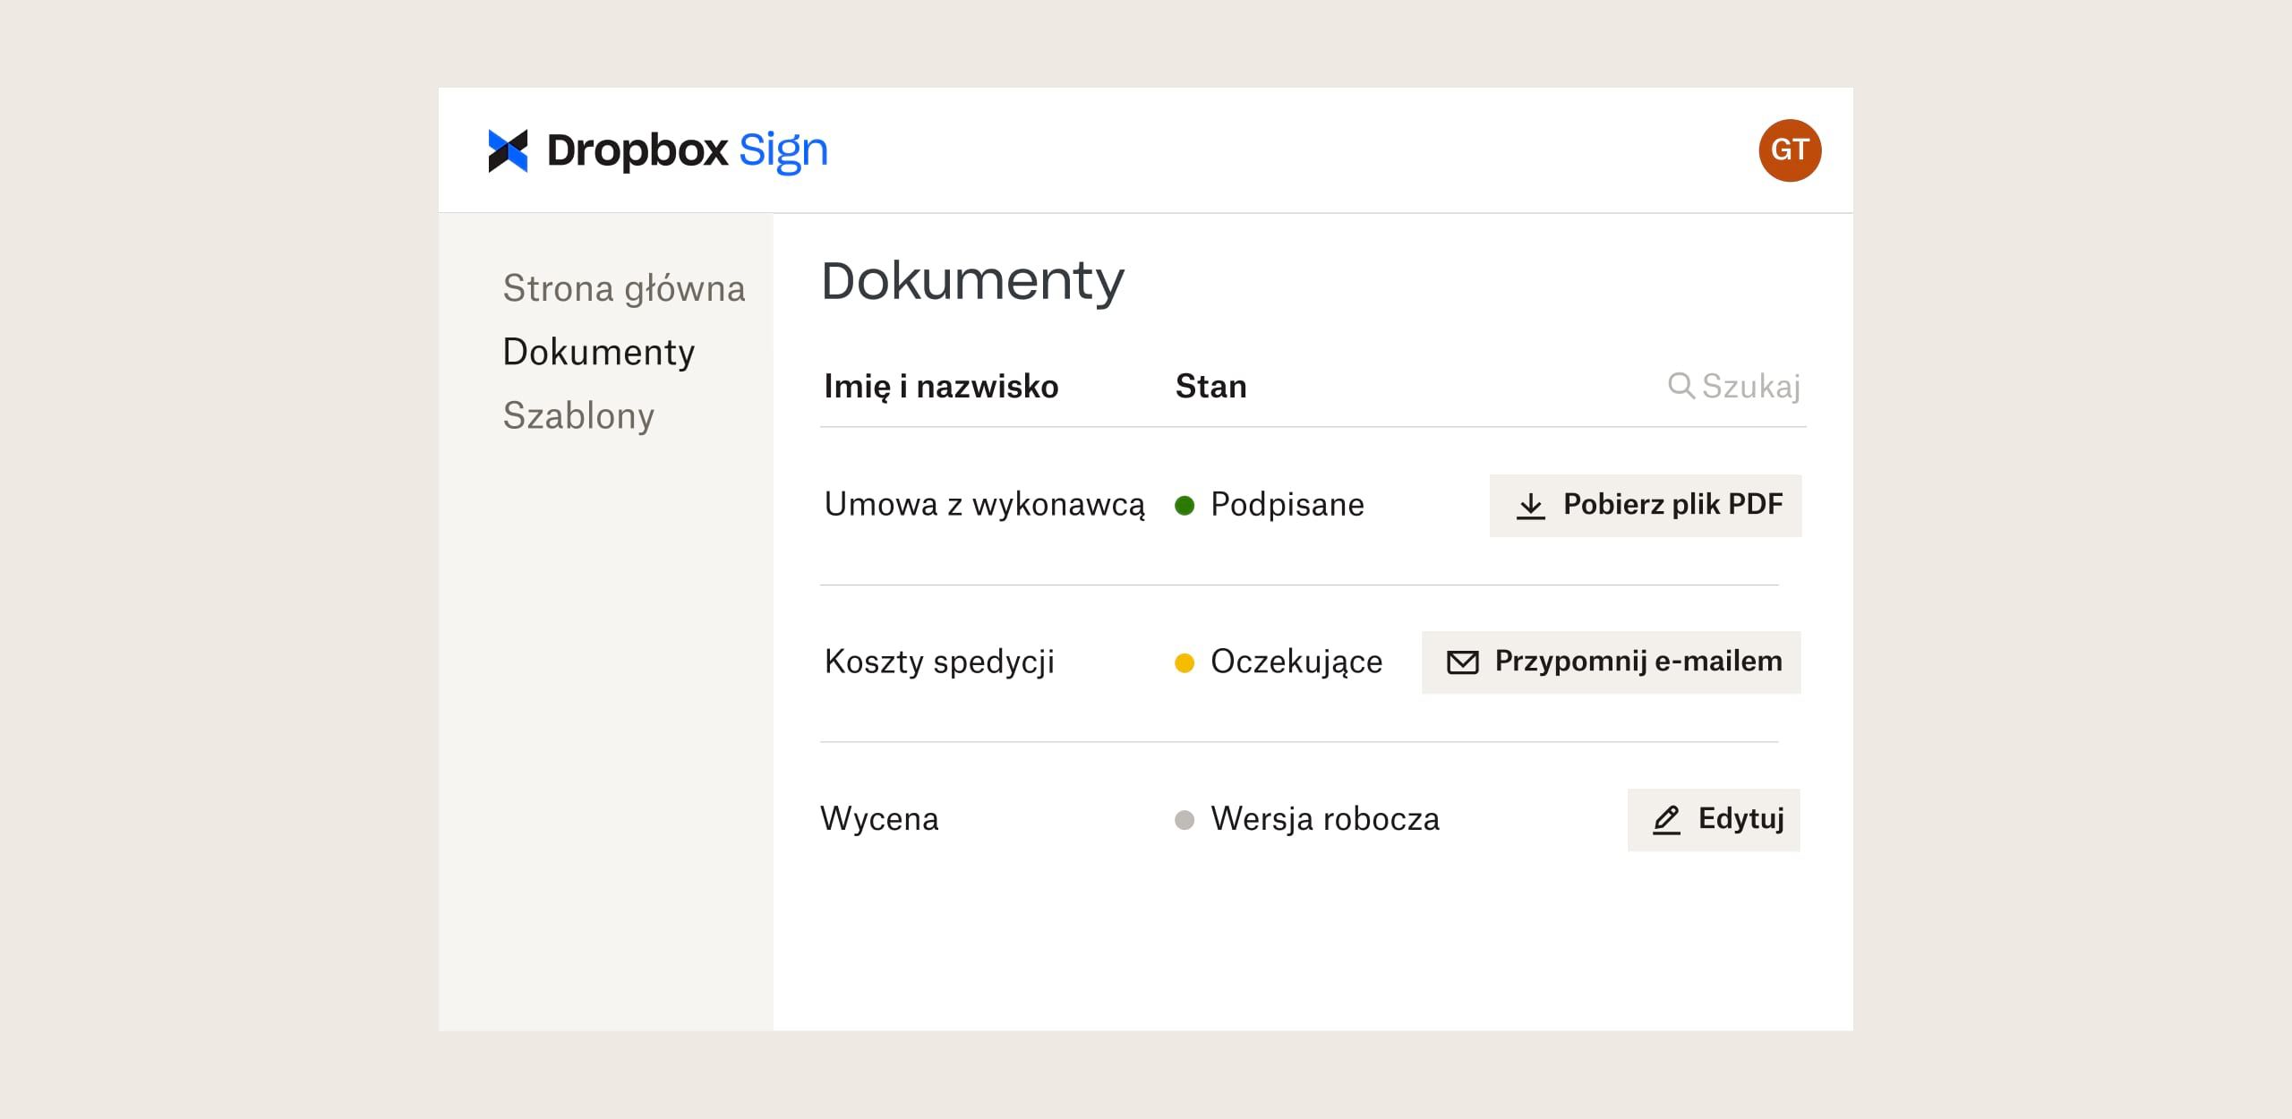Click the pencil icon for Wycena
This screenshot has width=2292, height=1119.
(1666, 820)
